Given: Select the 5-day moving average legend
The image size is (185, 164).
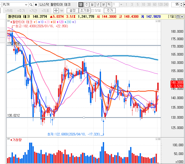Looking at the screenshot, I should [x=36, y=22].
